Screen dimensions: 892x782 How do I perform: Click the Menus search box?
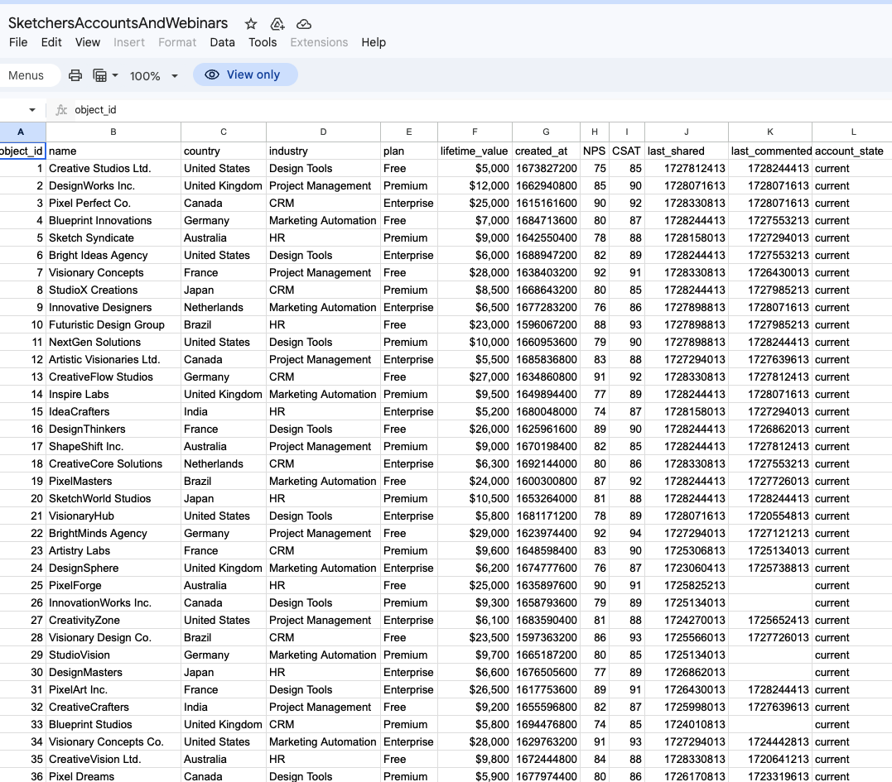pyautogui.click(x=28, y=75)
